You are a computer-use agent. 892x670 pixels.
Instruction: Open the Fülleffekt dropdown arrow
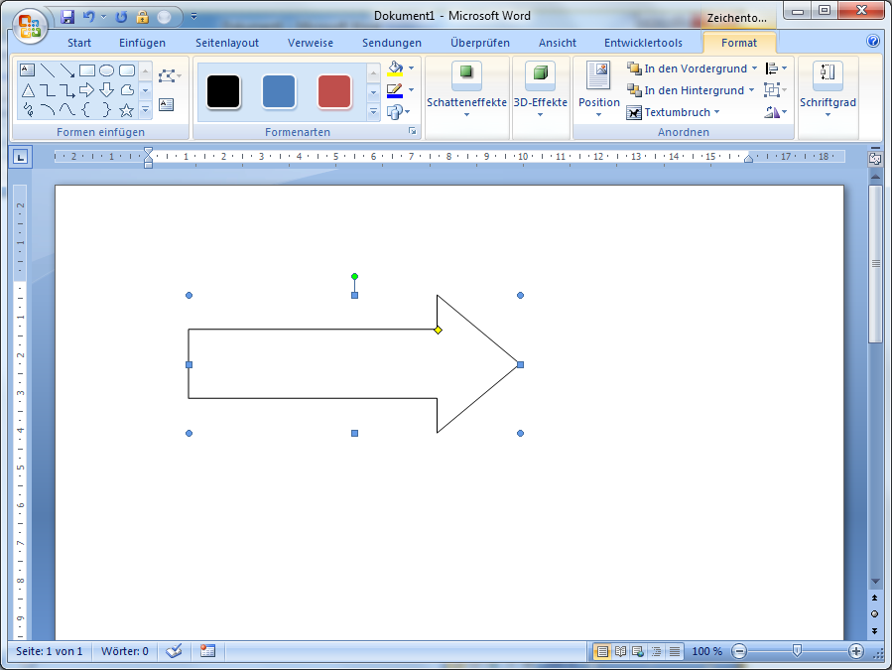pyautogui.click(x=411, y=68)
